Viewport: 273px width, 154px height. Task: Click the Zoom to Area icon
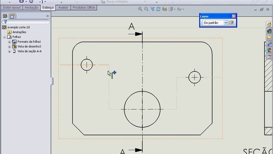tap(146, 9)
